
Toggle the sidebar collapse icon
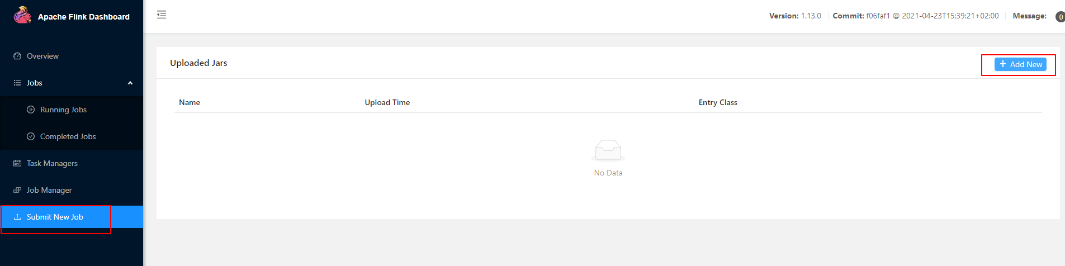click(x=162, y=15)
